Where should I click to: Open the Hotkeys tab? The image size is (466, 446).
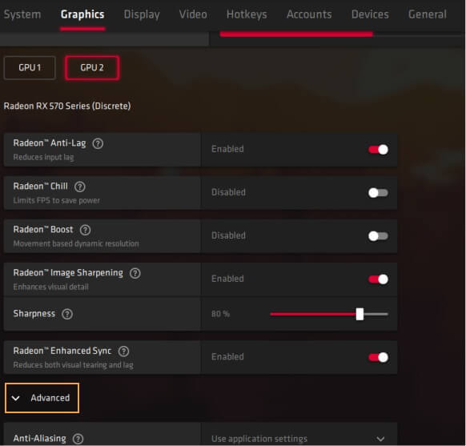[247, 14]
